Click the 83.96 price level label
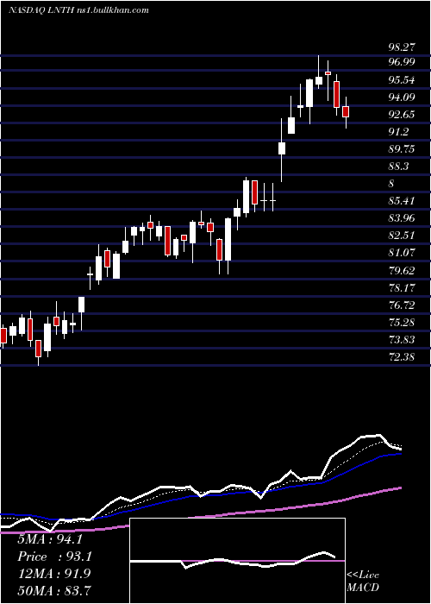 tap(402, 218)
